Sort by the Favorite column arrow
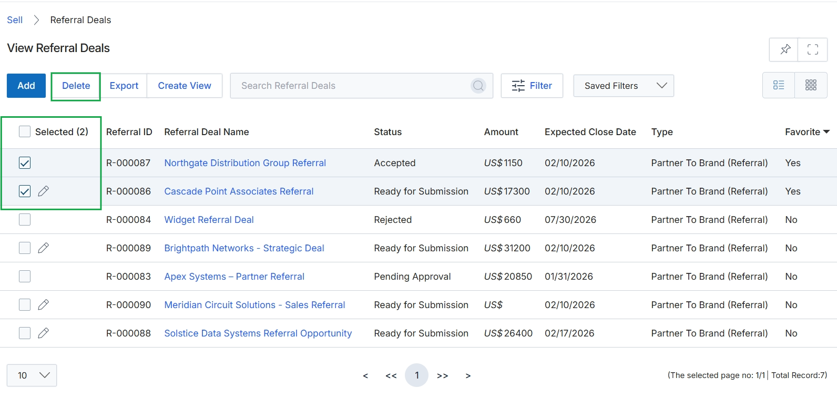This screenshot has height=398, width=837. (x=826, y=132)
